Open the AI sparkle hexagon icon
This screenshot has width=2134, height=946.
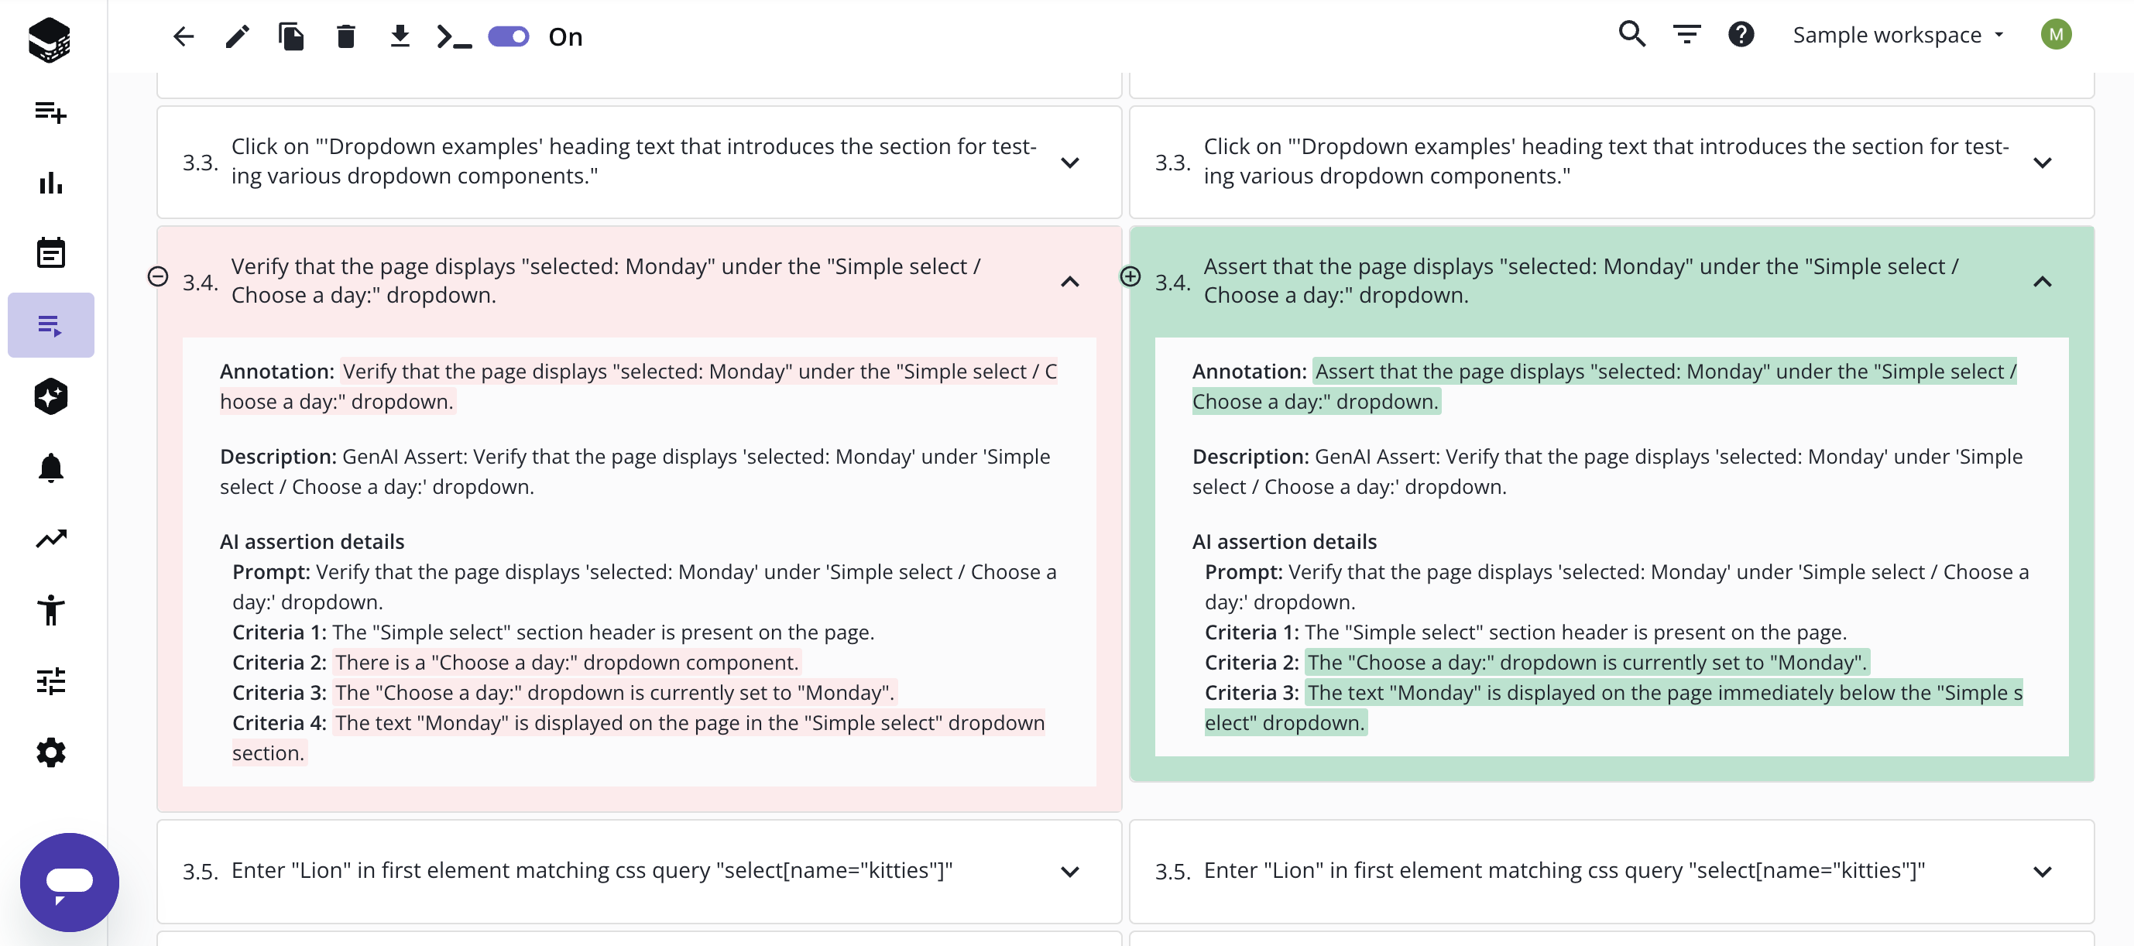(x=50, y=396)
